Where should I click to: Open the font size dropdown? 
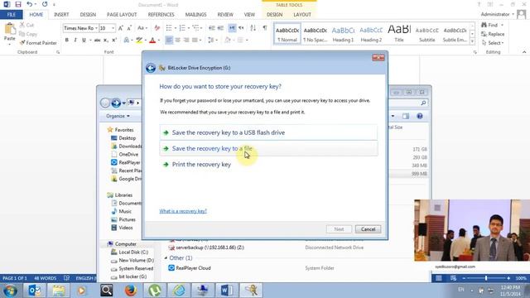[x=113, y=28]
